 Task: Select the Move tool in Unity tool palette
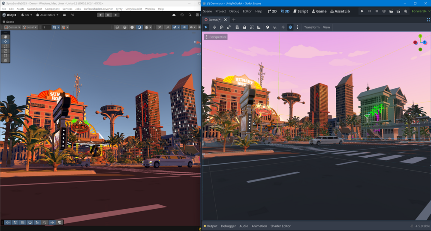click(x=6, y=42)
